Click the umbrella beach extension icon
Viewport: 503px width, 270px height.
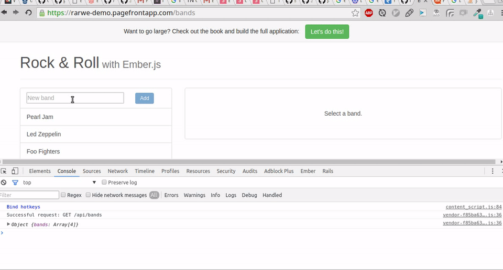tap(436, 13)
